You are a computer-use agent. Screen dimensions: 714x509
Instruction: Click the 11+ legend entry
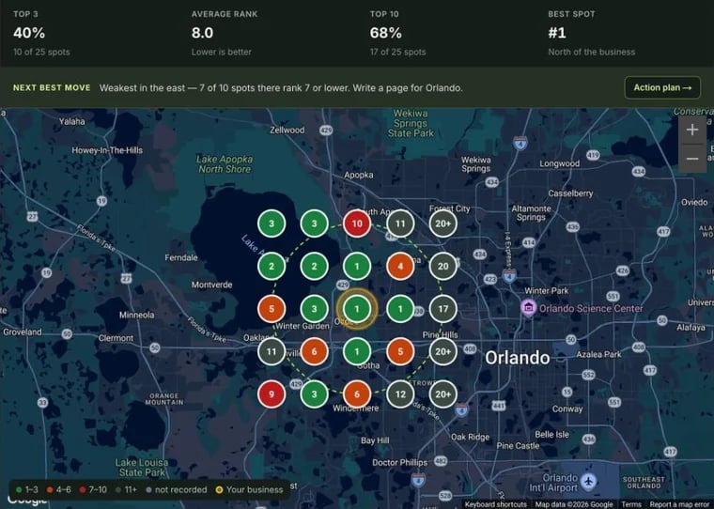click(126, 490)
